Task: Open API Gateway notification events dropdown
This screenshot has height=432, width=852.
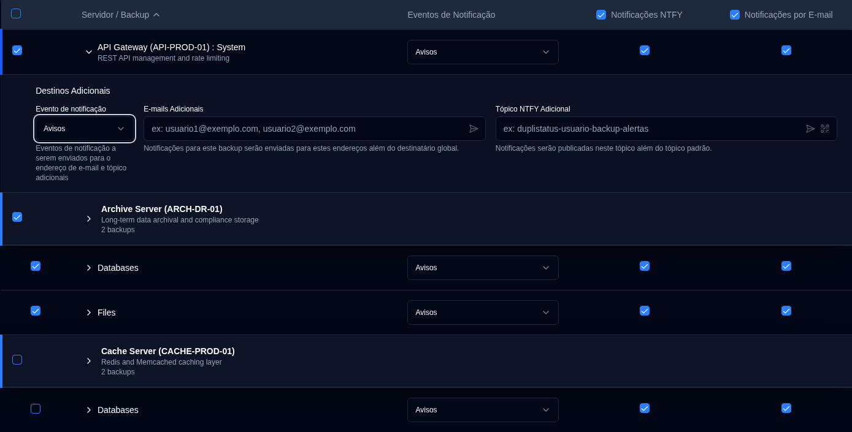Action: tap(483, 52)
